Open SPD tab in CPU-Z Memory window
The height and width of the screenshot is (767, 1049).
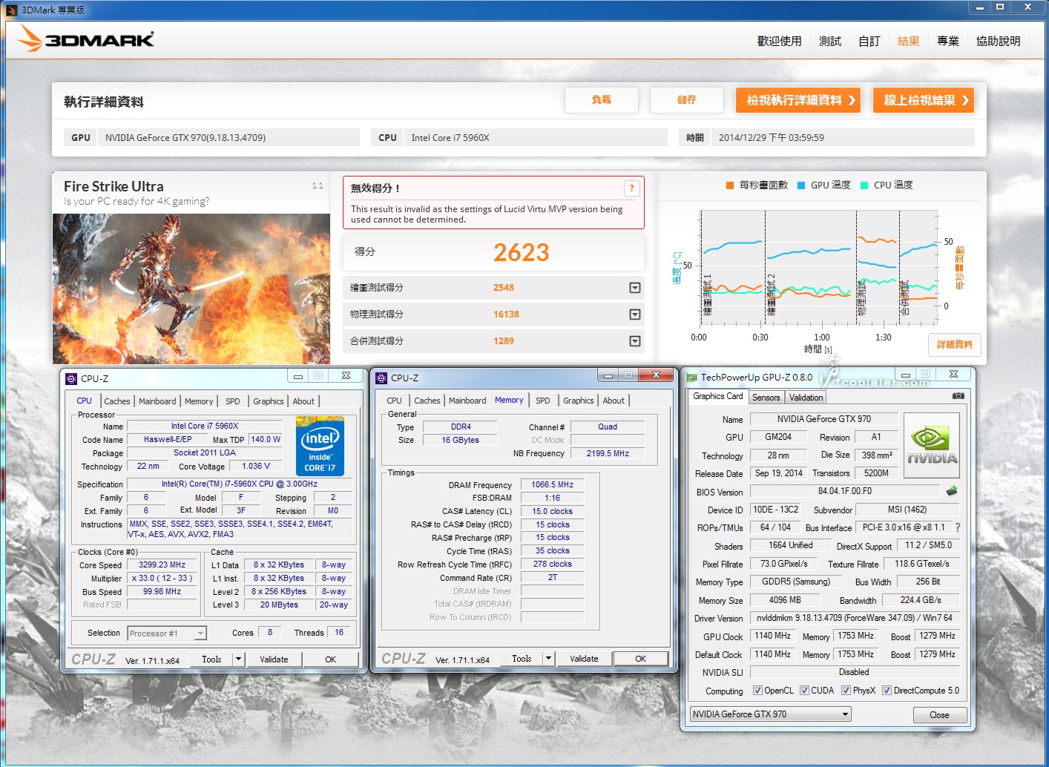point(543,401)
